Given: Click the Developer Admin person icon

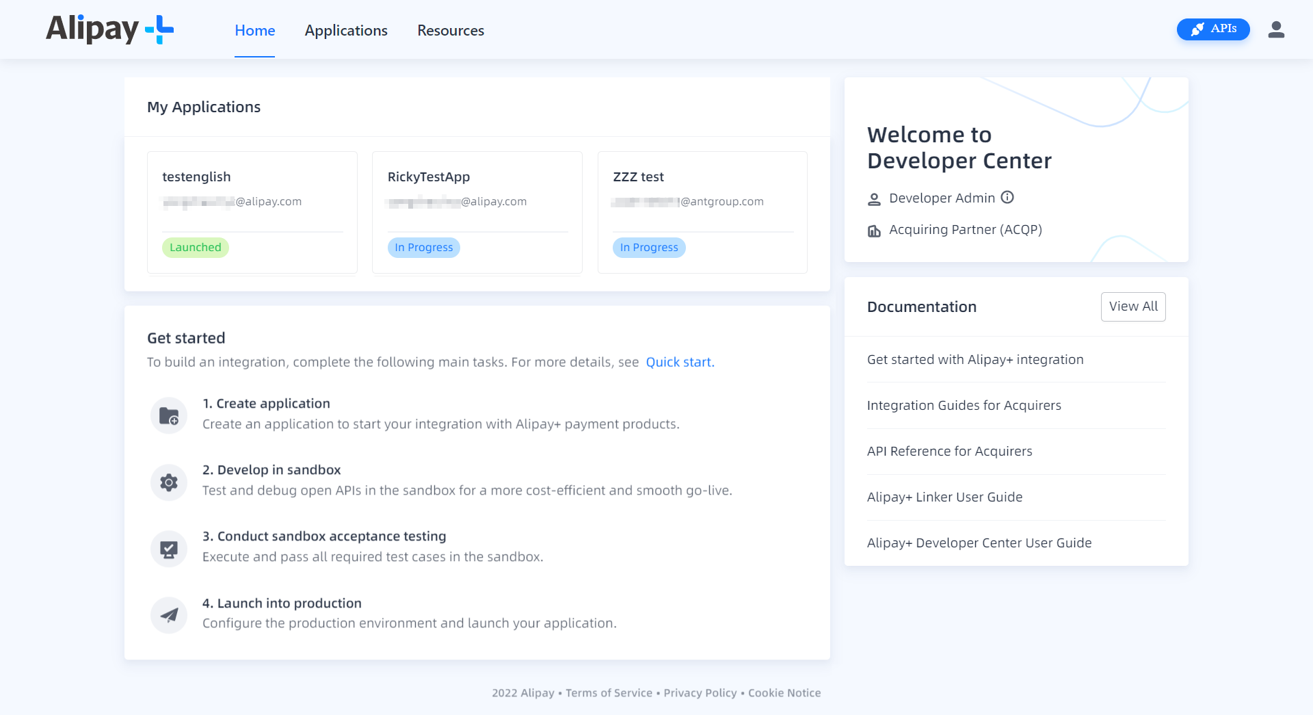Looking at the screenshot, I should pyautogui.click(x=873, y=198).
